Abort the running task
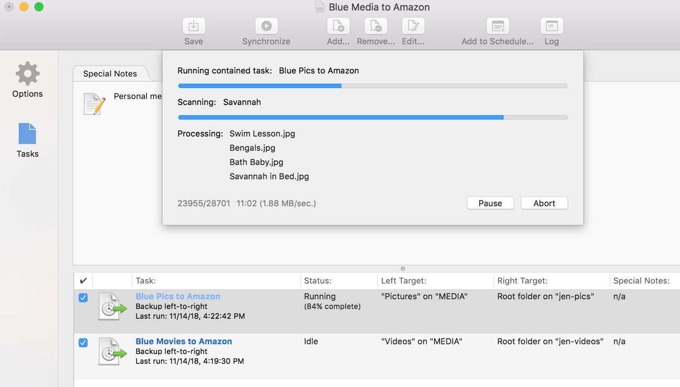680x387 pixels. pos(544,203)
